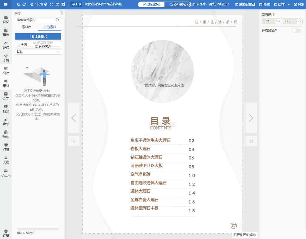
Task: Open the 手机 phone tool
Action: tap(6, 58)
